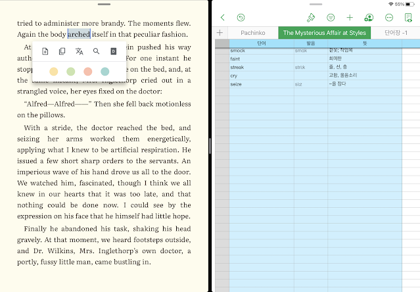
Task: Select the meaning cell 고함, 울음소리
Action: [x=365, y=76]
